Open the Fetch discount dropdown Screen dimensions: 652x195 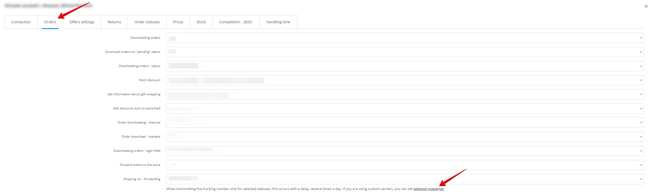[405, 80]
